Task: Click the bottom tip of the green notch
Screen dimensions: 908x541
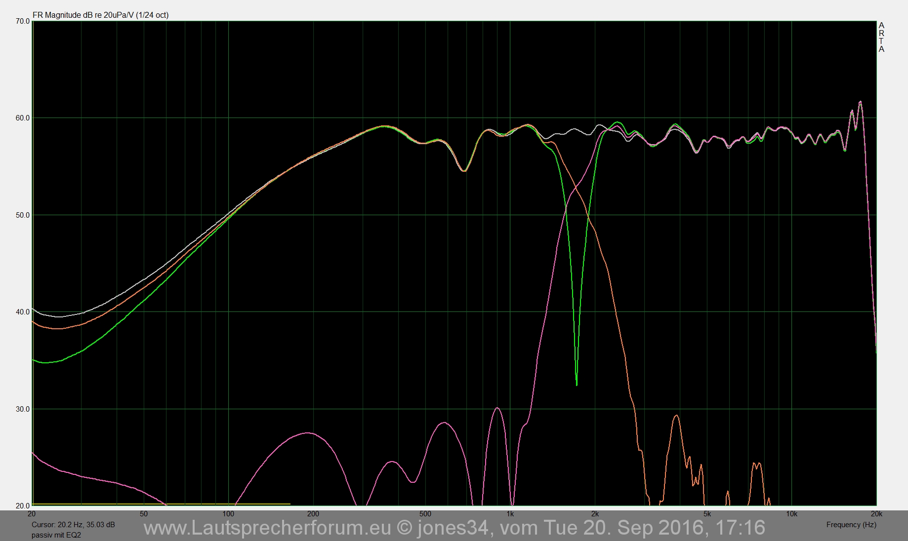Action: [577, 385]
